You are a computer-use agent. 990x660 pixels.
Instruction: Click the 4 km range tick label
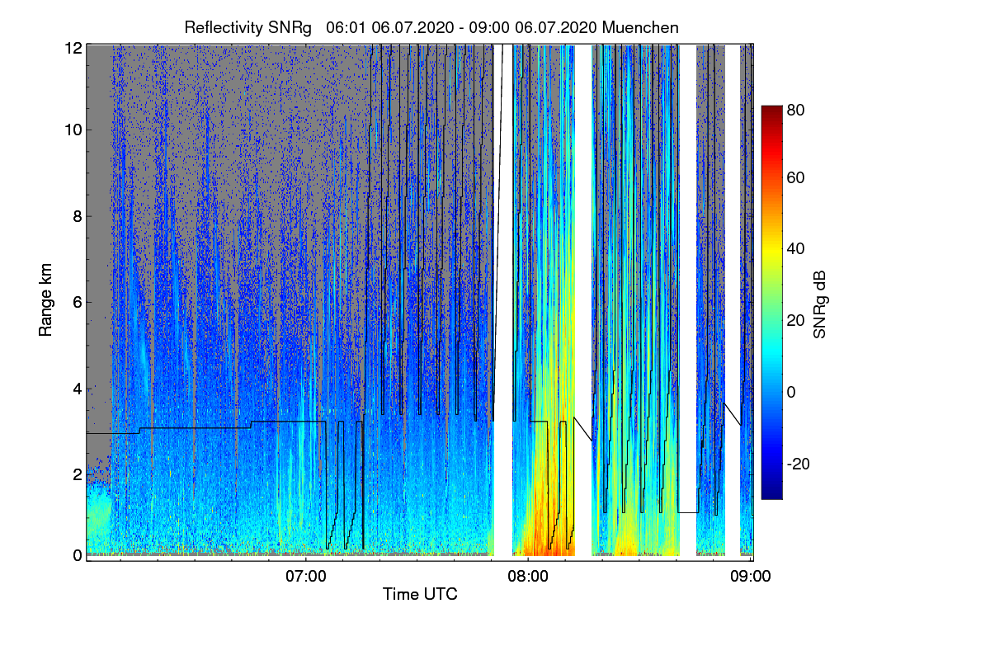(x=78, y=388)
